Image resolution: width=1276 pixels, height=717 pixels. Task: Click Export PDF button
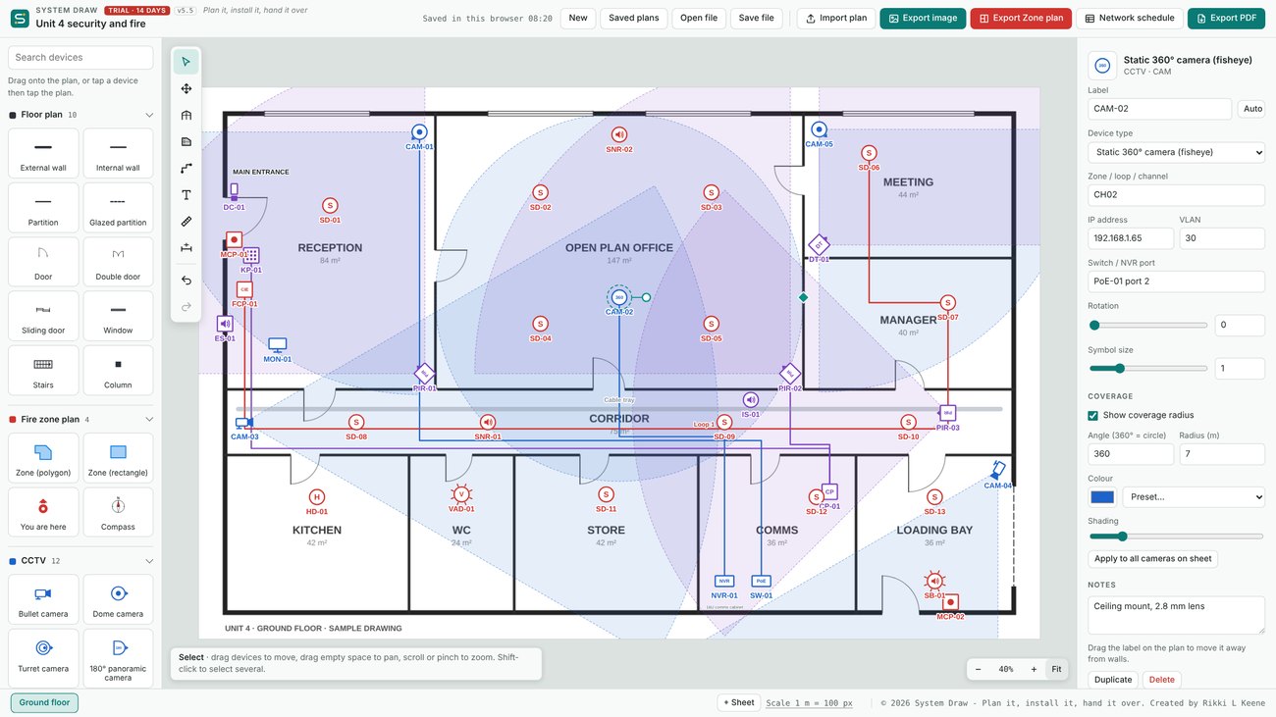1226,18
